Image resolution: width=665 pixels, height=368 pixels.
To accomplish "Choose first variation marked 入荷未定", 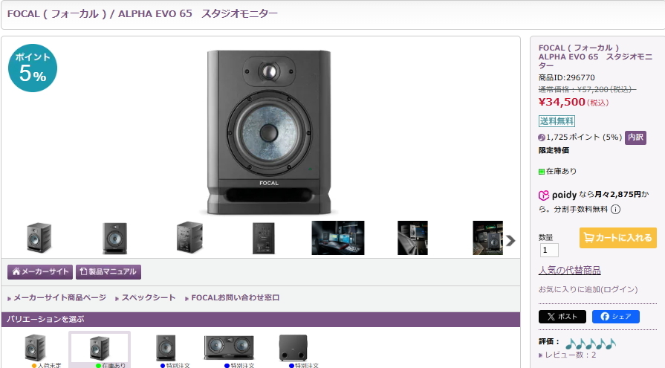I will click(x=35, y=348).
